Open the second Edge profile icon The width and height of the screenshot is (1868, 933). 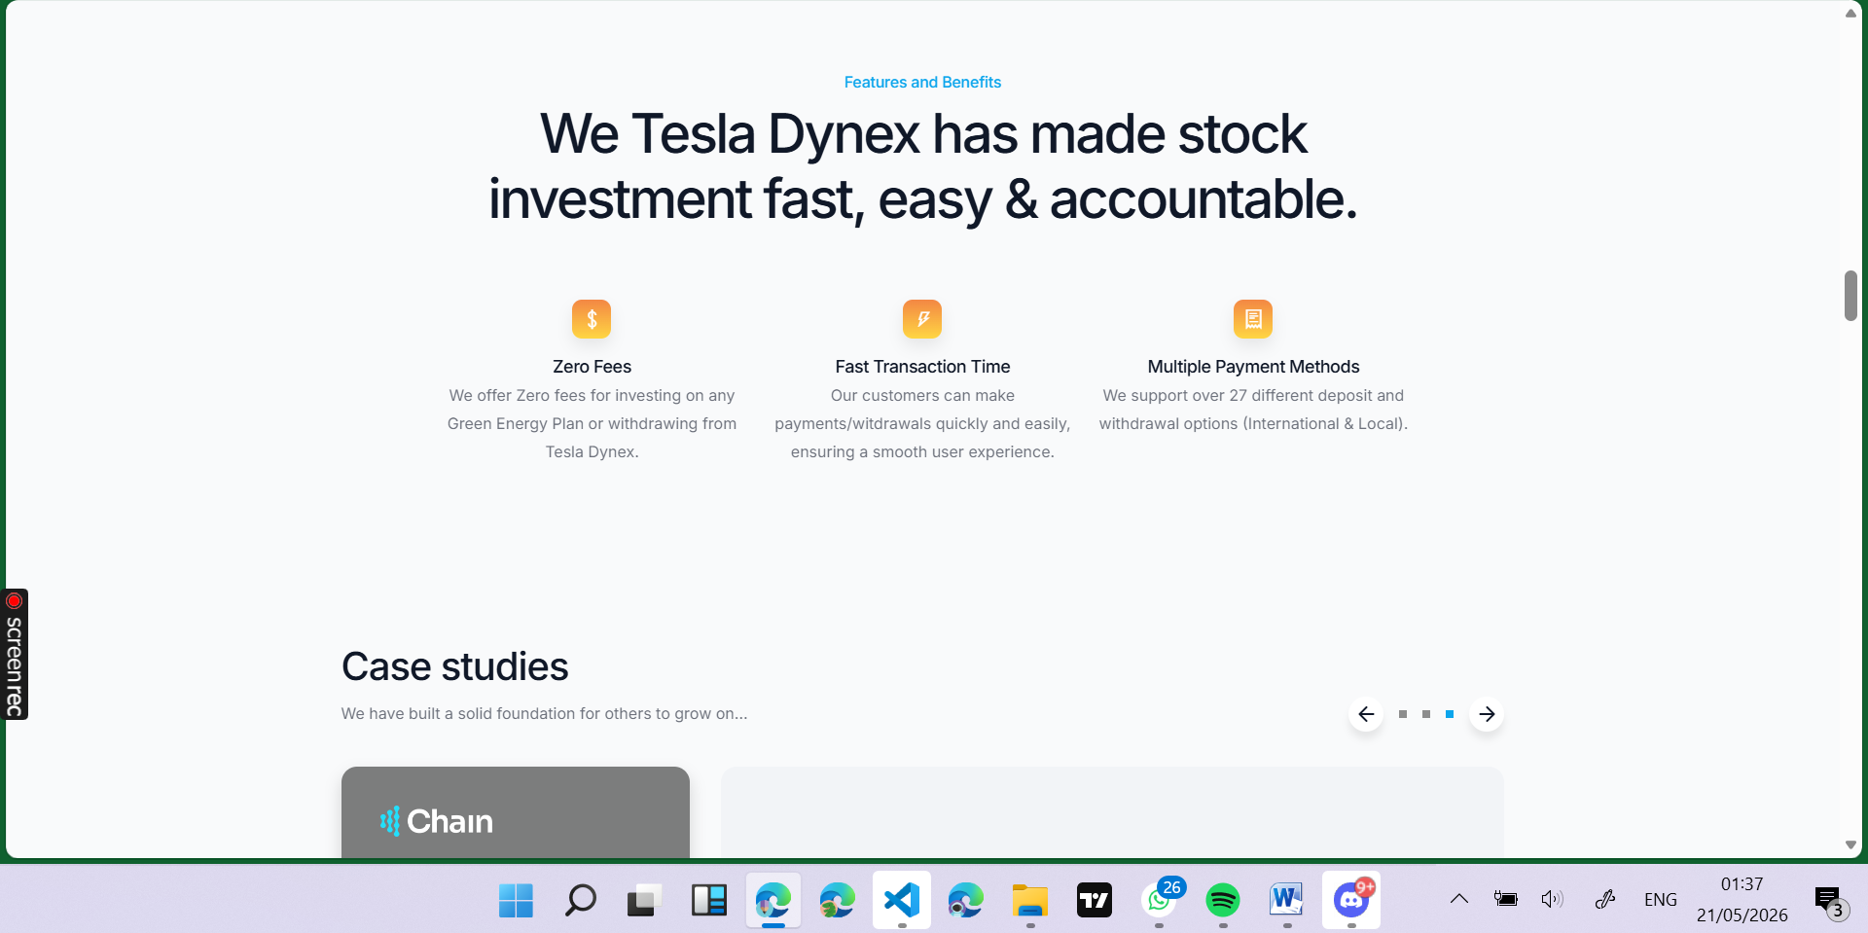tap(837, 901)
